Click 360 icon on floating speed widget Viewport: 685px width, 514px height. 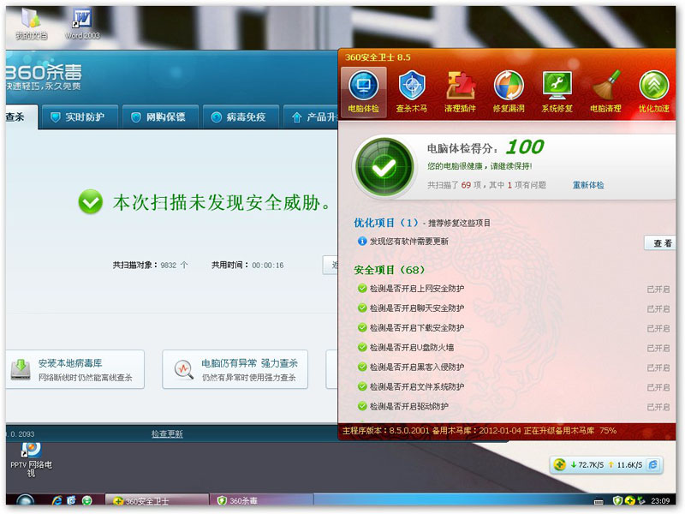click(x=560, y=464)
